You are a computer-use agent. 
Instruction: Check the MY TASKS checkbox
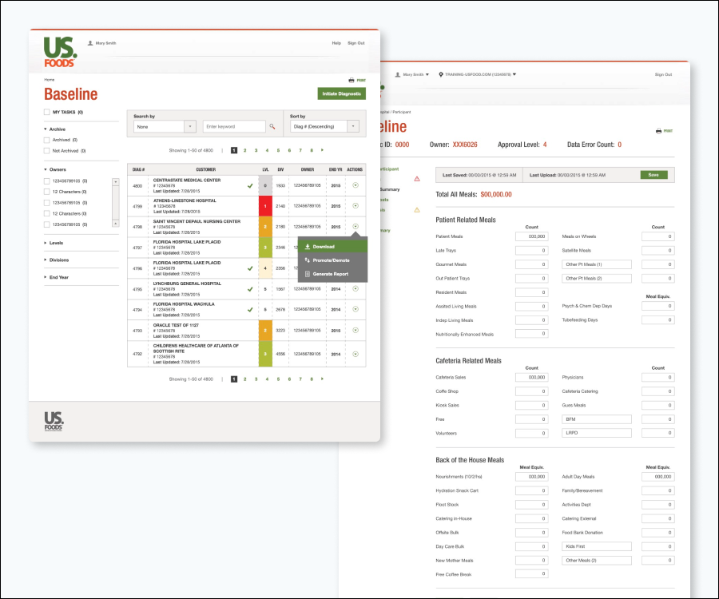click(x=47, y=112)
